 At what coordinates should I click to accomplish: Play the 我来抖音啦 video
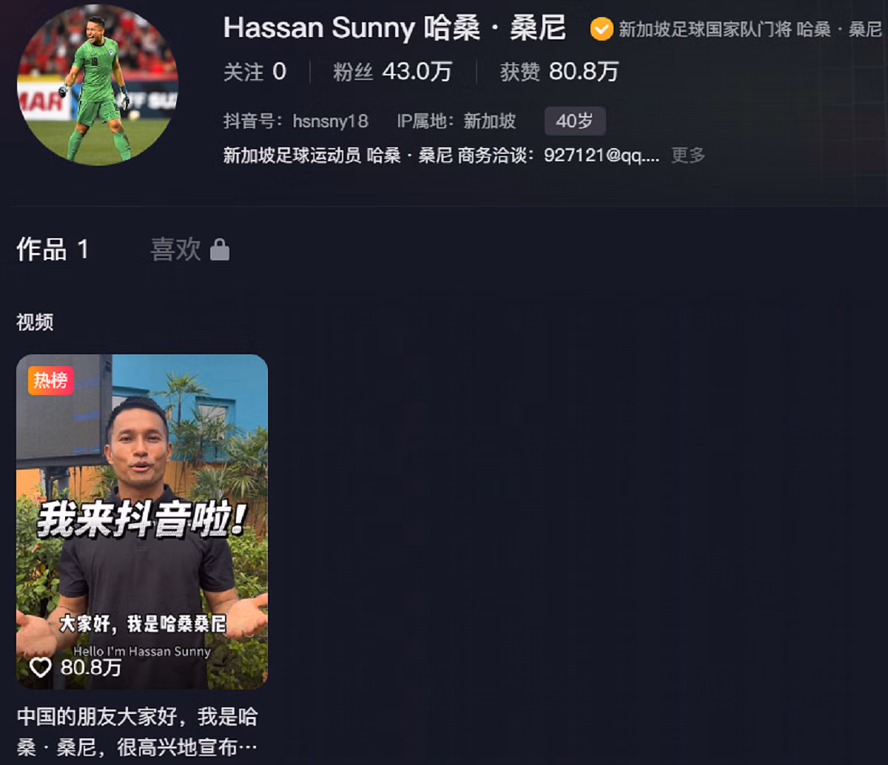142,522
